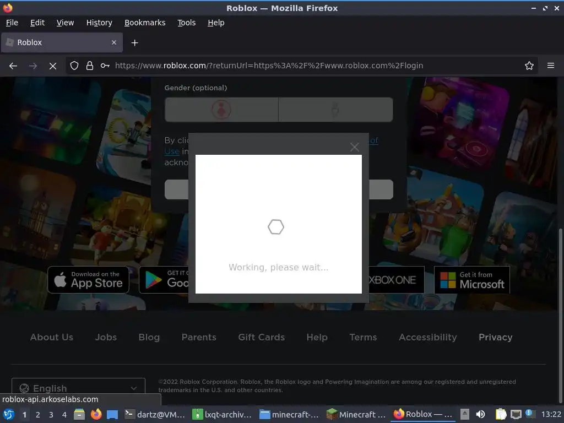Click the Get it from Microsoft badge

pos(472,280)
